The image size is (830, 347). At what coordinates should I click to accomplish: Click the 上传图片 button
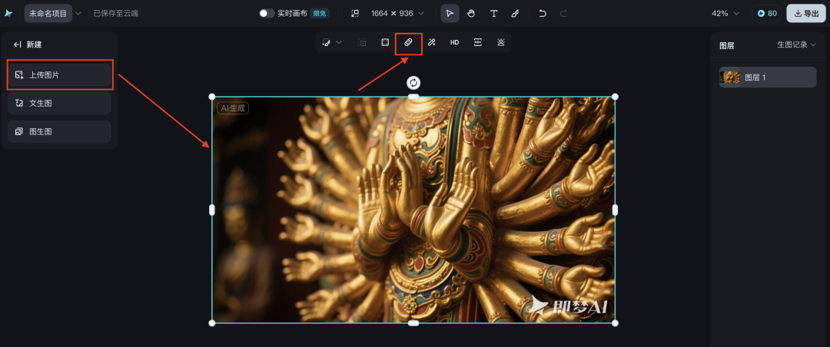[x=59, y=75]
